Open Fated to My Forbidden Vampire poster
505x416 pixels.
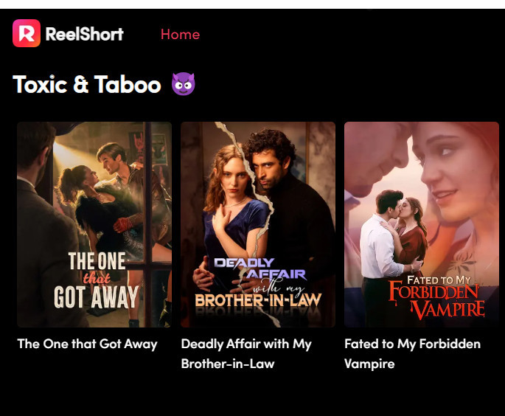click(x=421, y=224)
